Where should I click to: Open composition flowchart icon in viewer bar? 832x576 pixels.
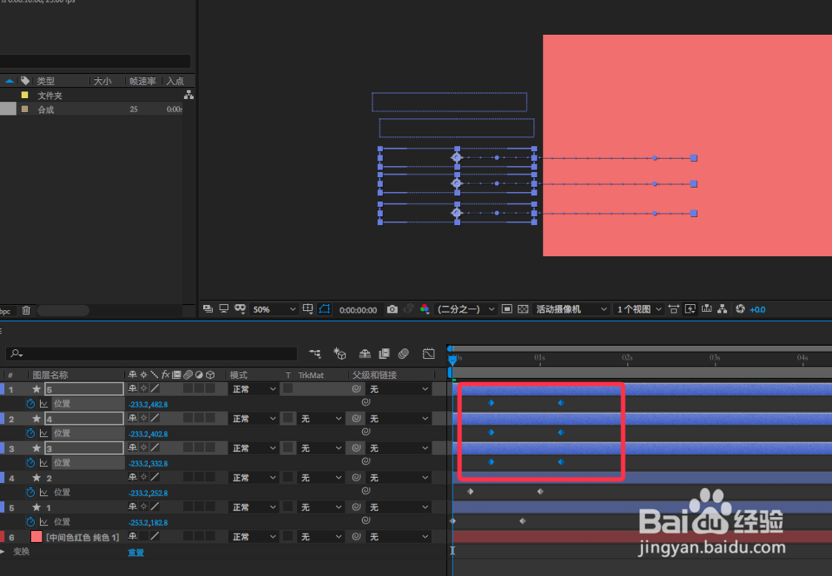click(x=722, y=309)
